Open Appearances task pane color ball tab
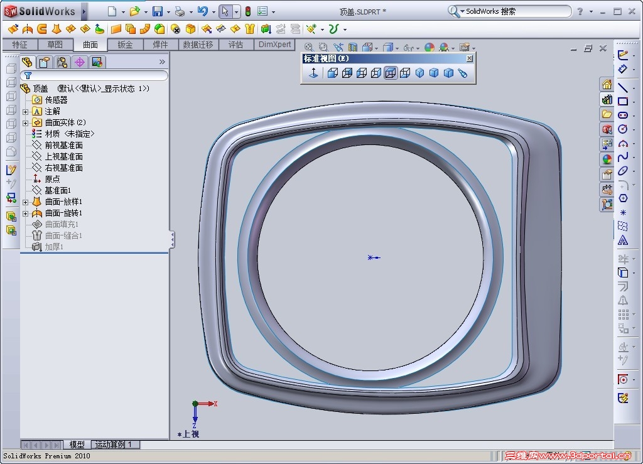Viewport: 643px width, 464px height. (607, 159)
